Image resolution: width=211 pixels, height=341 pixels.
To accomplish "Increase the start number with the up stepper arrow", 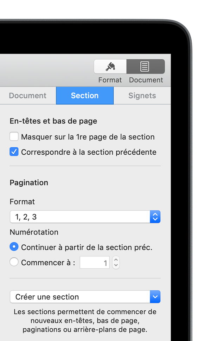I will coord(116,260).
